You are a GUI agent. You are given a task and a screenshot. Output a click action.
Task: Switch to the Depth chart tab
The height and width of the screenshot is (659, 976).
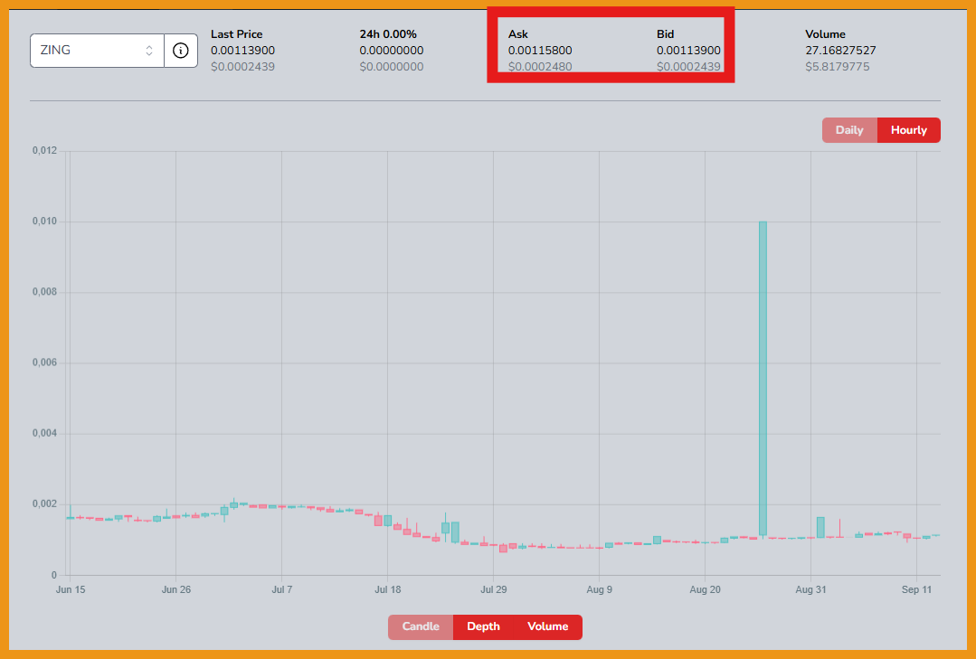pos(483,626)
